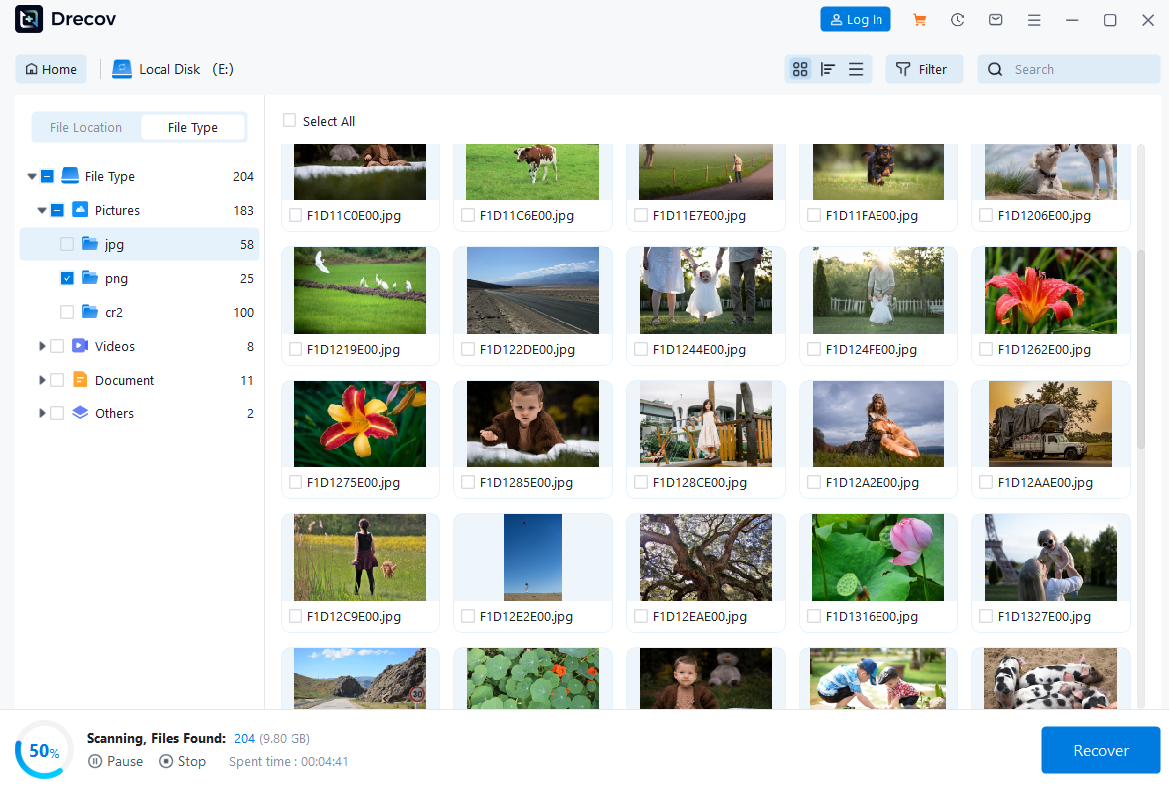The image size is (1169, 789).
Task: Click the thumbnail grid vertical scrollbar
Action: click(1141, 350)
